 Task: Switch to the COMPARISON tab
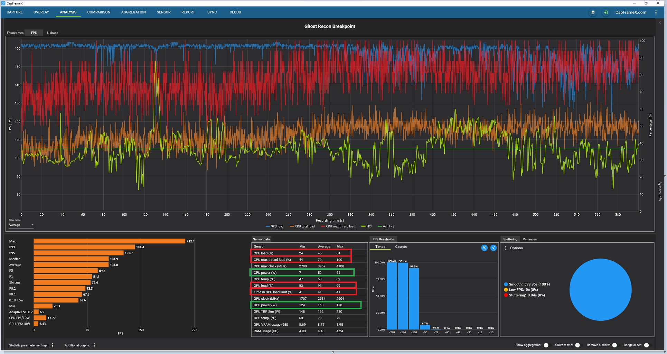click(x=99, y=12)
